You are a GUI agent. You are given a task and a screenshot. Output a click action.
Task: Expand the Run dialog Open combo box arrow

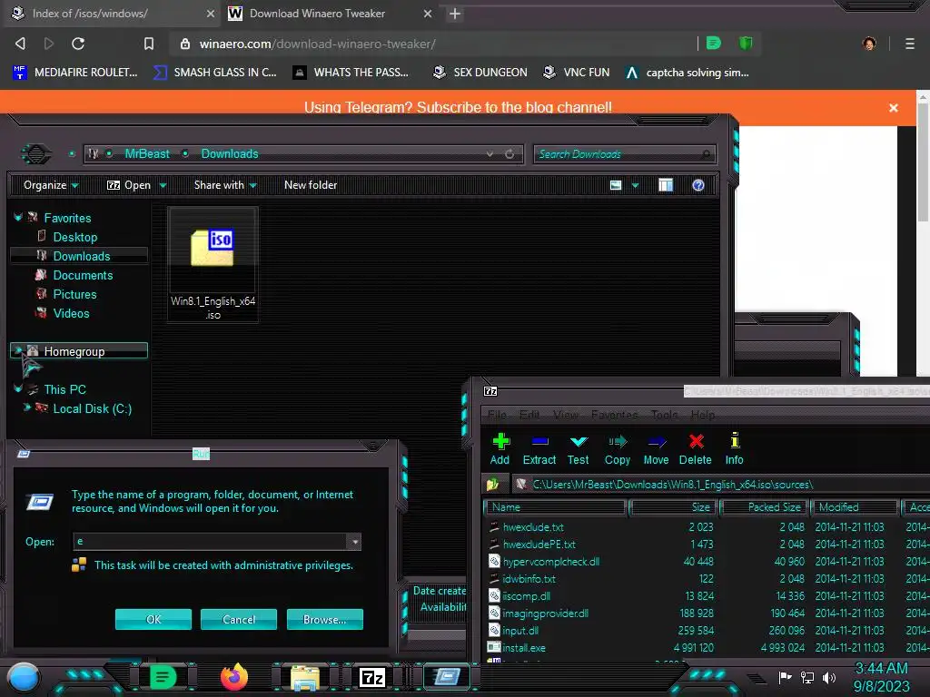354,541
